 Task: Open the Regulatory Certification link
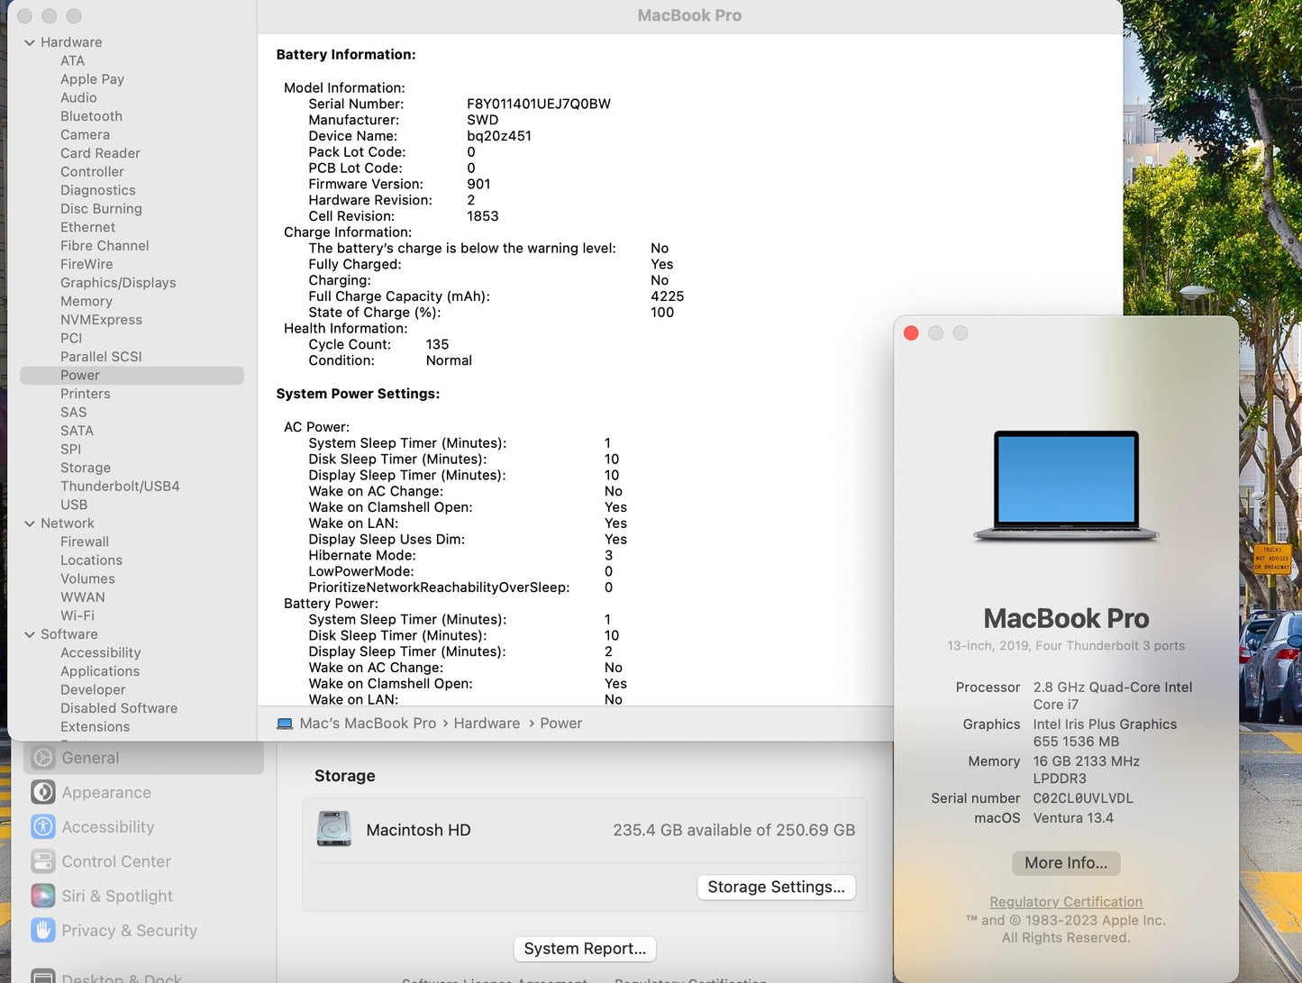pyautogui.click(x=1066, y=901)
